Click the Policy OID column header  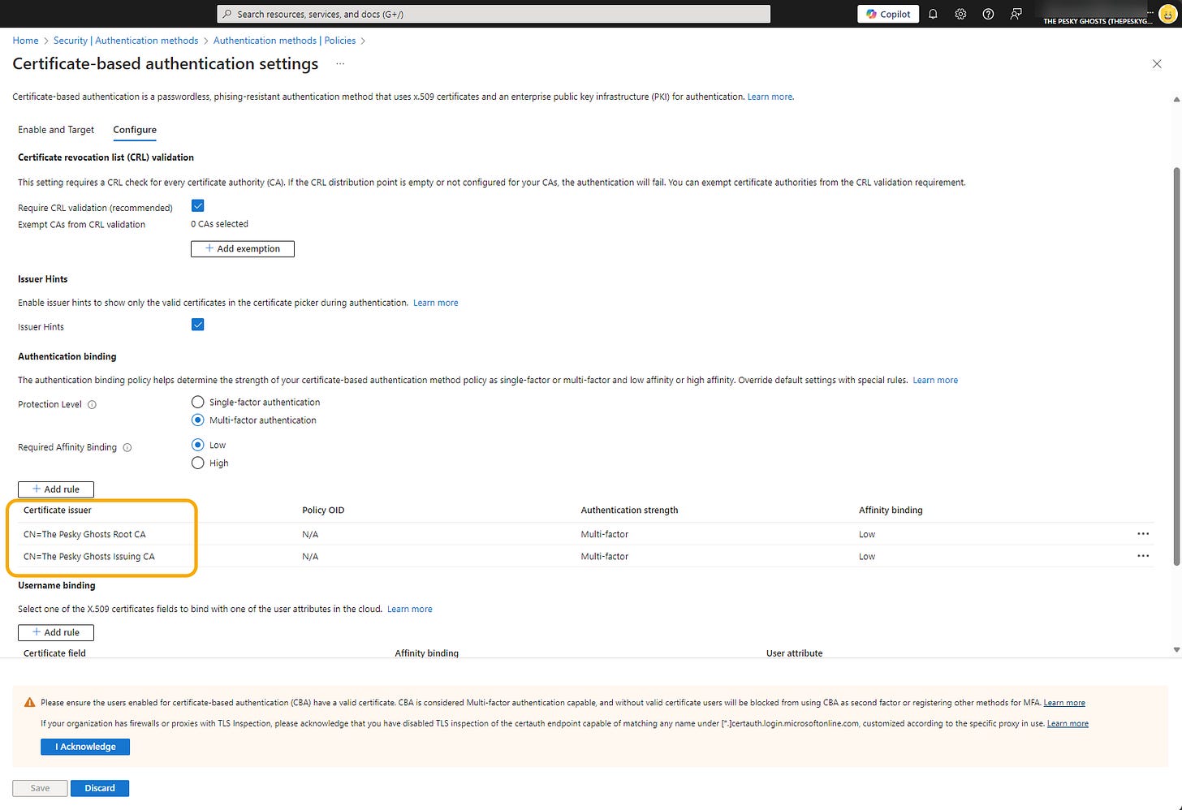pyautogui.click(x=323, y=511)
